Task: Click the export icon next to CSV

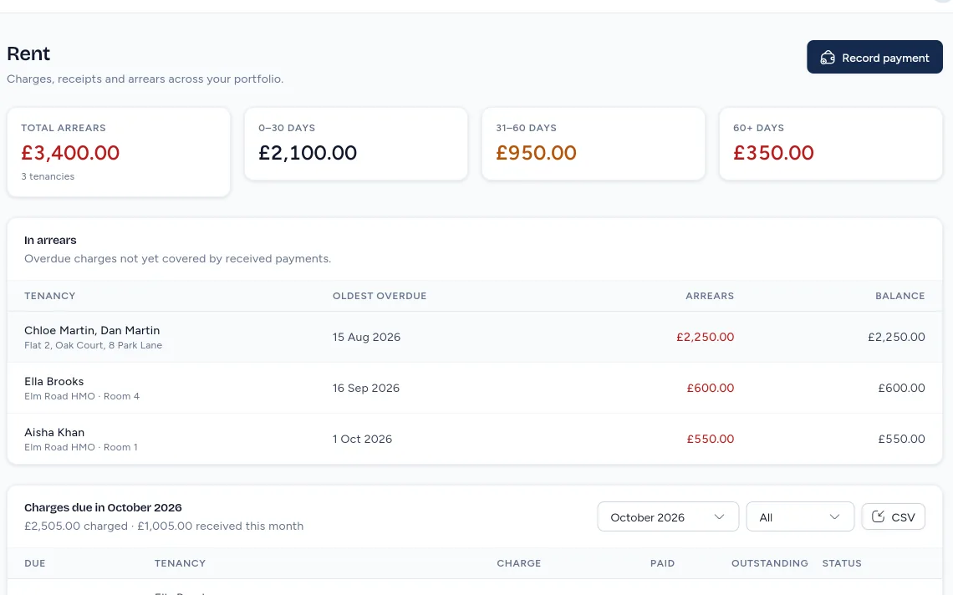Action: coord(878,516)
